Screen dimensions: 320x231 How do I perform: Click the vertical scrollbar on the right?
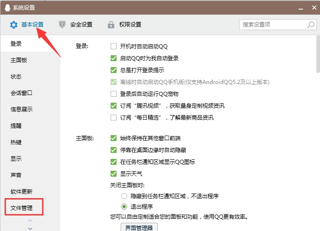click(x=318, y=54)
